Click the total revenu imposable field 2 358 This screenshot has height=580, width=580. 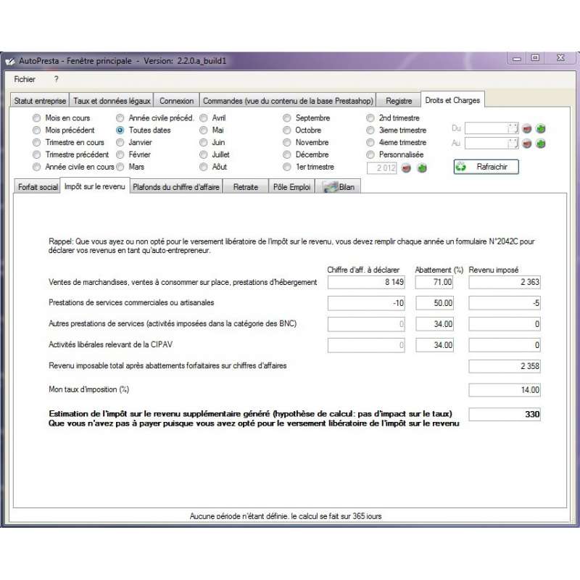505,366
